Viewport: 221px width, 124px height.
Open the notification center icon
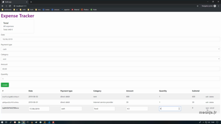(217, 122)
